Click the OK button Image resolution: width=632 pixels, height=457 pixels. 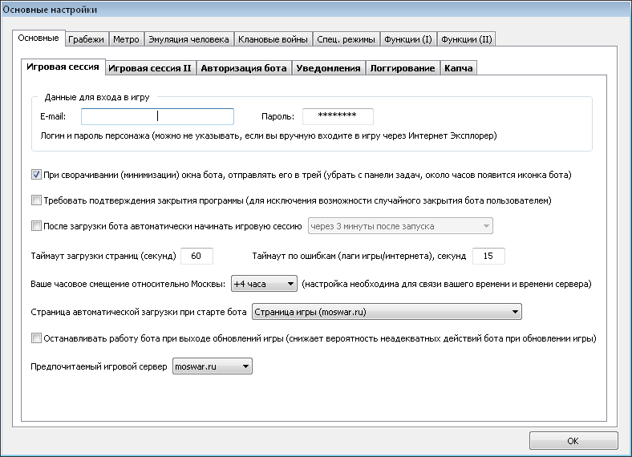pos(573,441)
